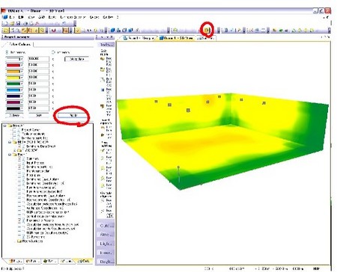Click the Save disk icon in toolbar
This screenshot has width=337, height=272.
pos(18,23)
